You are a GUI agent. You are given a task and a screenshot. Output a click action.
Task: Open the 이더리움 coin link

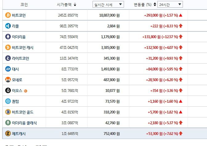(19, 37)
